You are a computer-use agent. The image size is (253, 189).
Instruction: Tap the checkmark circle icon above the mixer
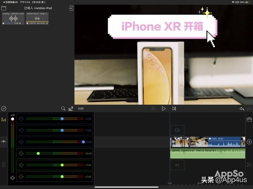click(x=4, y=108)
